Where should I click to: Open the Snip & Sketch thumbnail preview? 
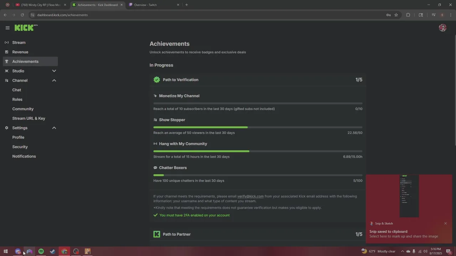coord(409,196)
